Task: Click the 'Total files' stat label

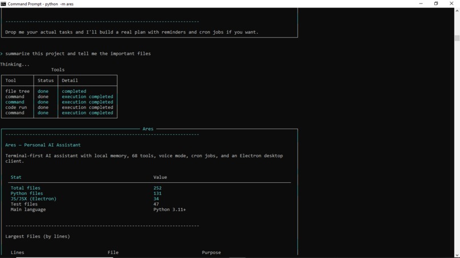Action: tap(26, 188)
